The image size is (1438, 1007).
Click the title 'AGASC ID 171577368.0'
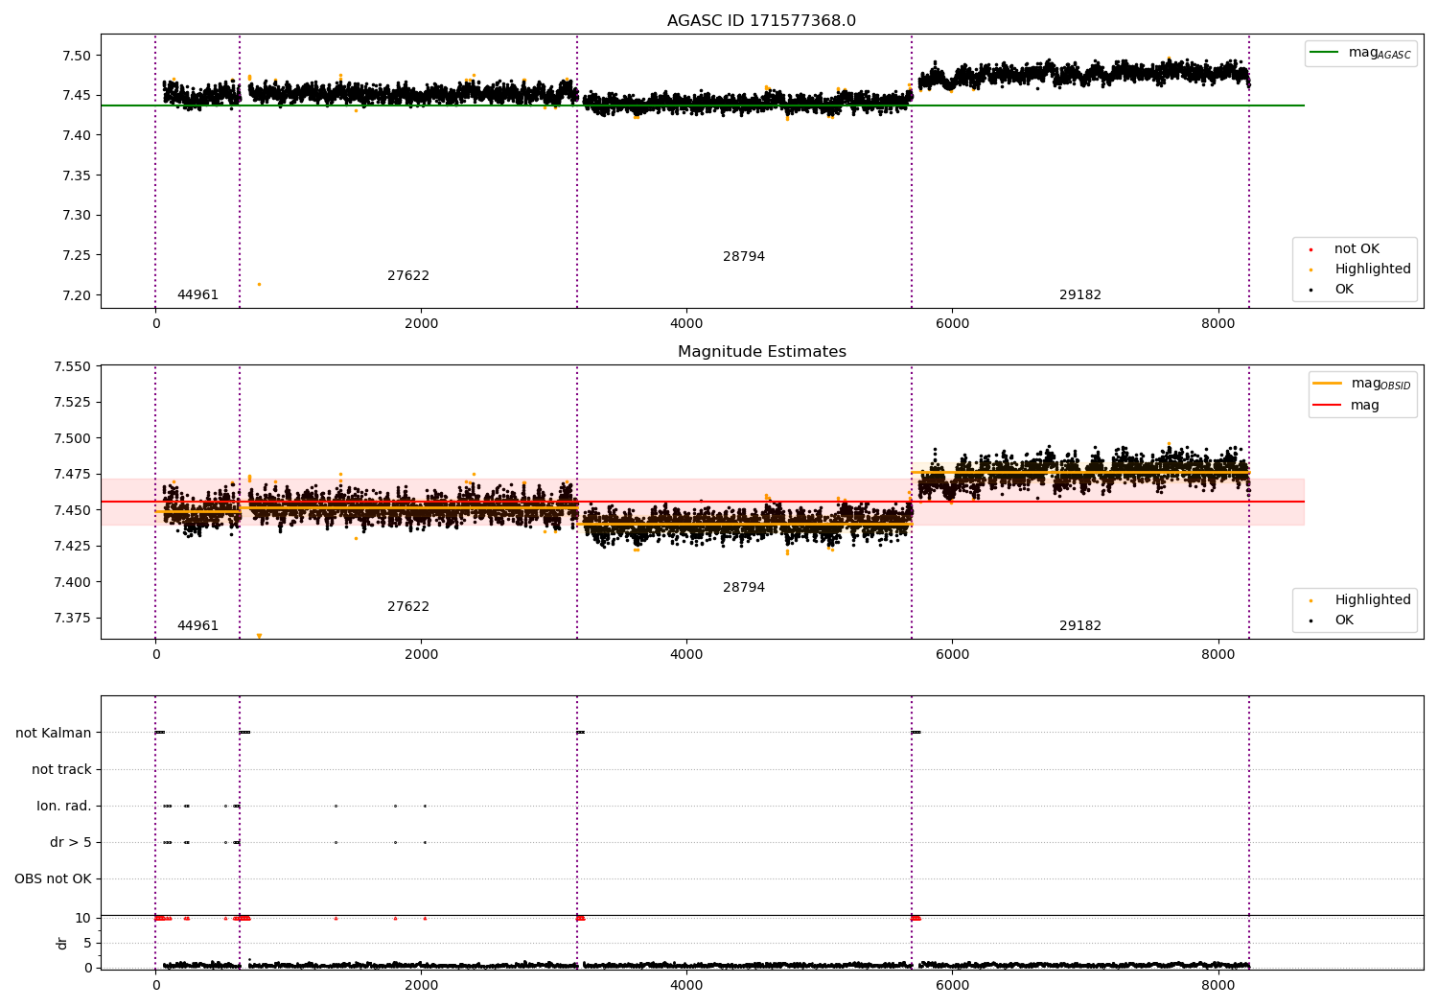coord(761,21)
